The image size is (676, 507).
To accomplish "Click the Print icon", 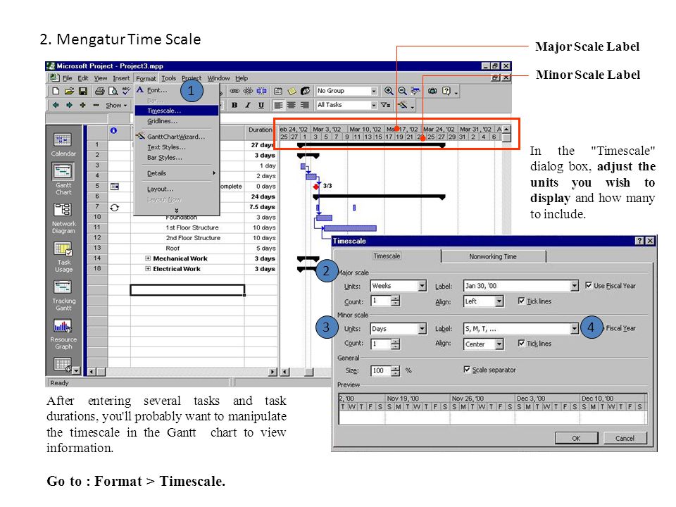I will coord(99,91).
